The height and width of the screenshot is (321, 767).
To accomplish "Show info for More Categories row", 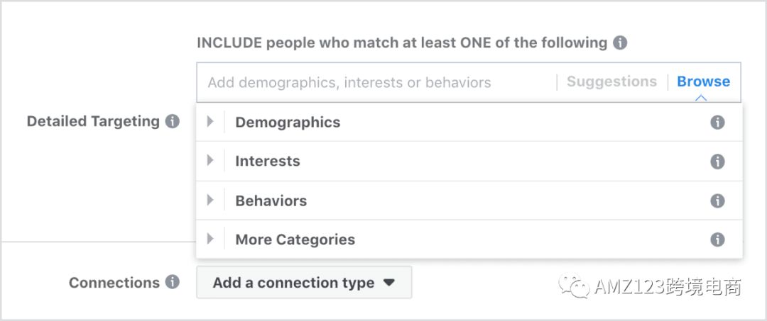I will [718, 240].
